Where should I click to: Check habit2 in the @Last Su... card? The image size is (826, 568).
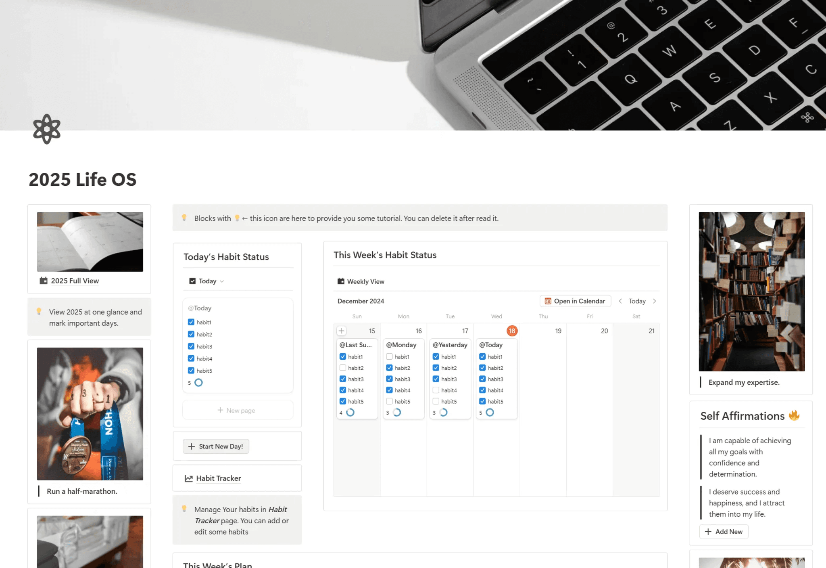point(343,368)
